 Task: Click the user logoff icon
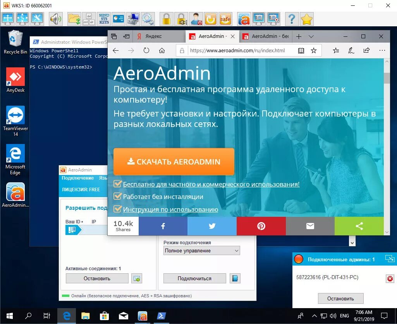(196, 19)
